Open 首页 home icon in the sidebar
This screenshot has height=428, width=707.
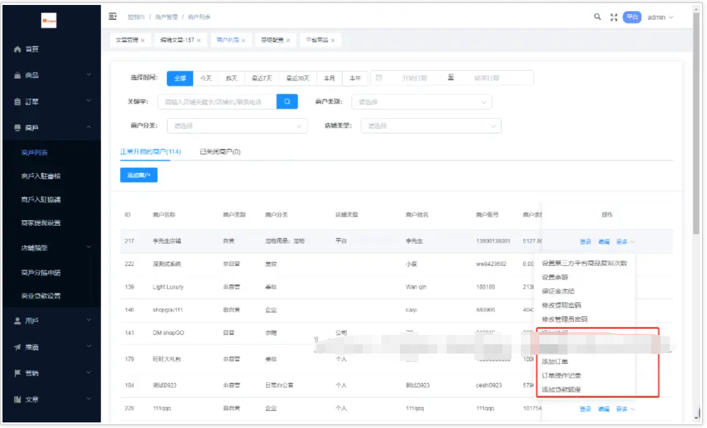pyautogui.click(x=18, y=49)
